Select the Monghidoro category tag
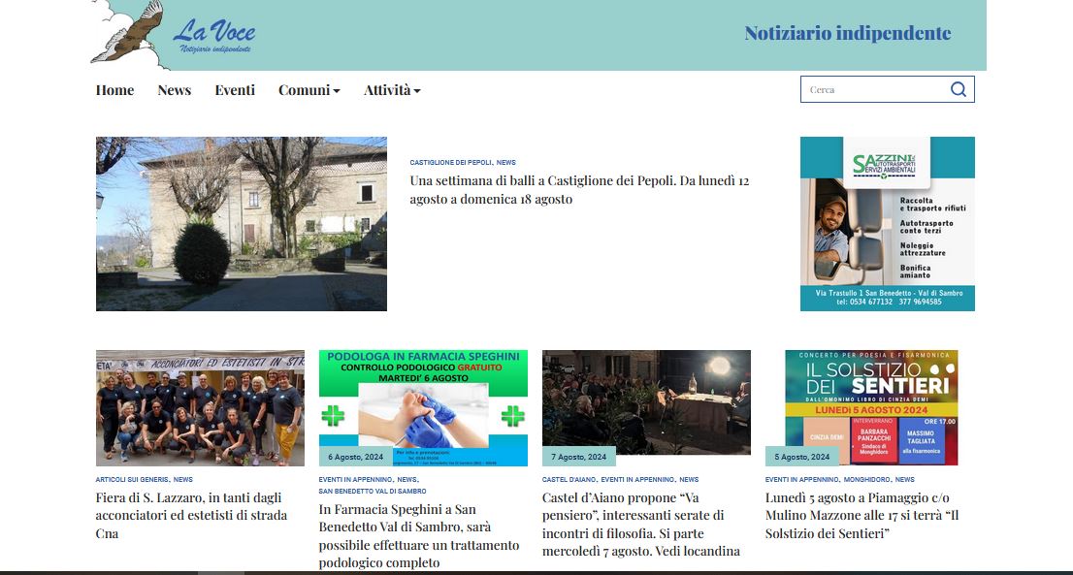The height and width of the screenshot is (575, 1073). pyautogui.click(x=866, y=480)
